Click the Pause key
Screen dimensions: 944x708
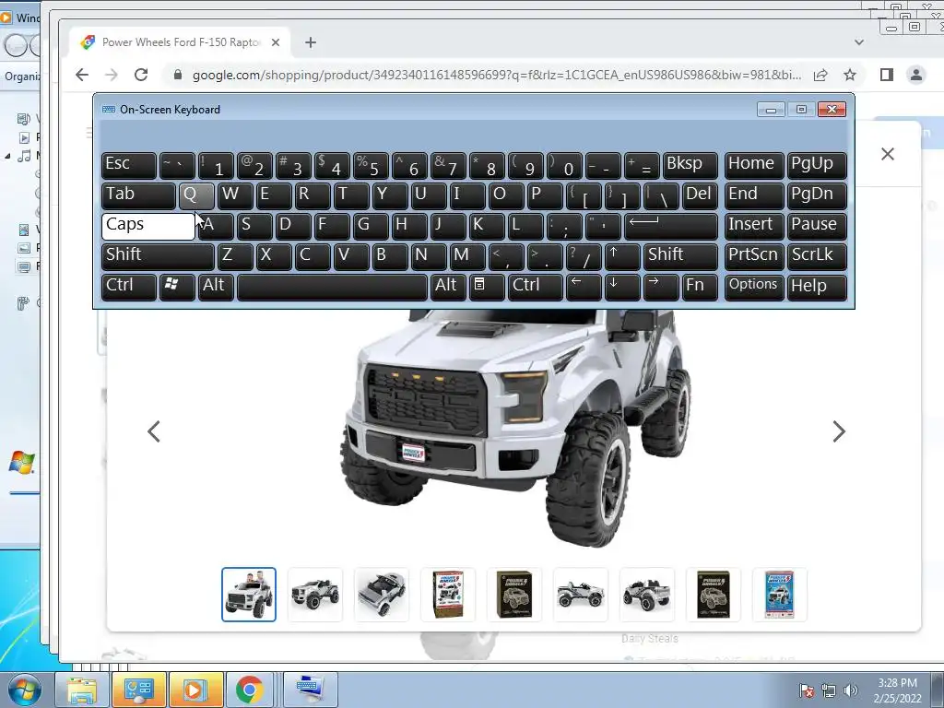click(x=817, y=227)
